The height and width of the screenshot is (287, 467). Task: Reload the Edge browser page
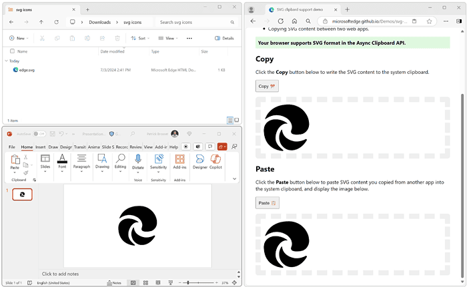pos(281,21)
